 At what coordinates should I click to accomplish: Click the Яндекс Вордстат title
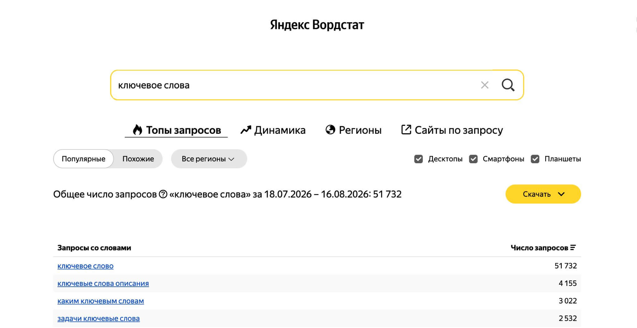317,25
